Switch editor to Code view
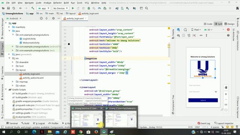This screenshot has height=135, width=240. coord(208,24)
